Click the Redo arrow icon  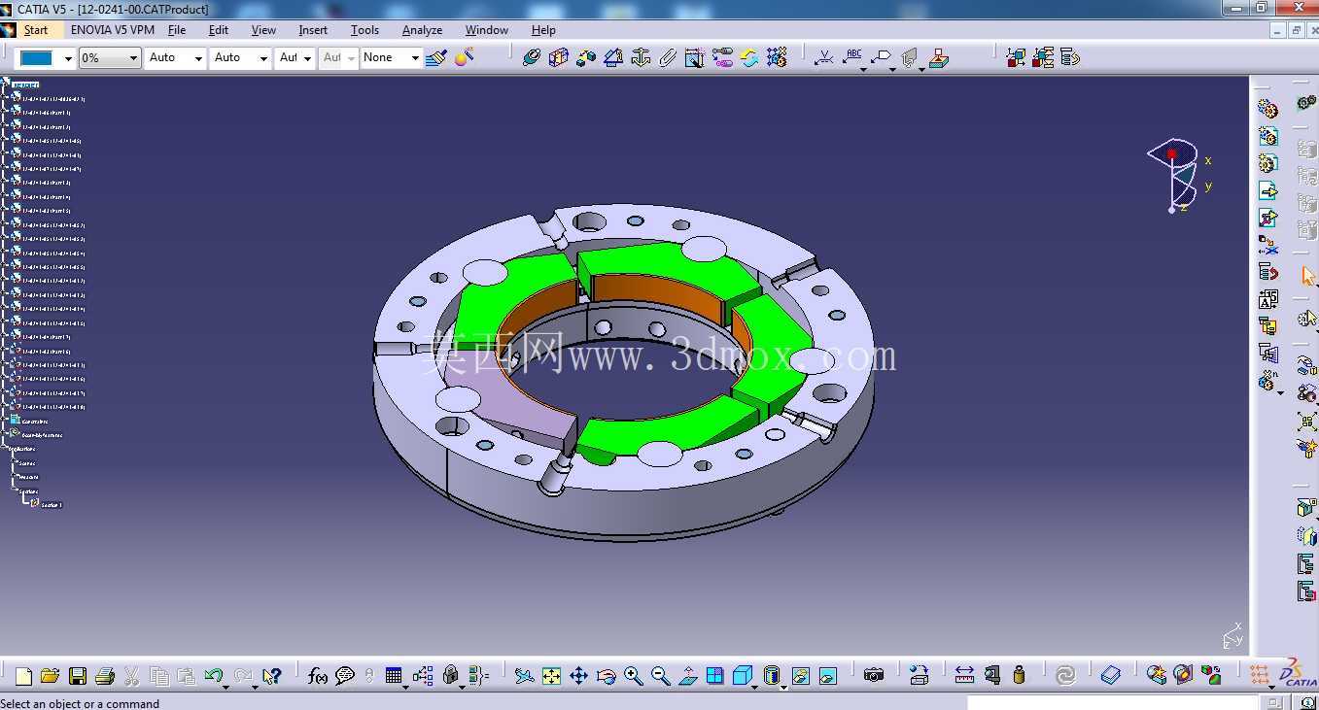[243, 676]
